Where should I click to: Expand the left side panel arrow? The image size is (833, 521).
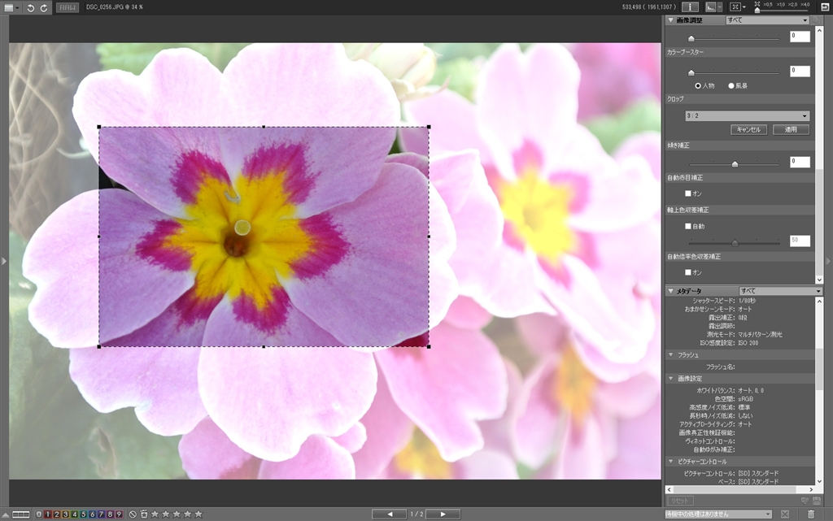(4, 261)
